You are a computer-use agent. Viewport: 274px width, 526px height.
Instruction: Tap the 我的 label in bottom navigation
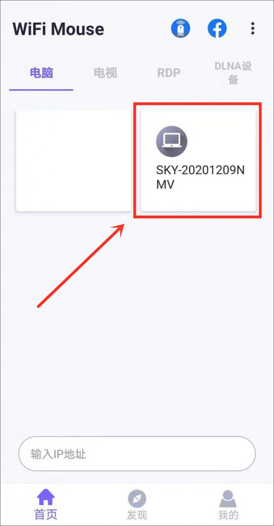[x=228, y=515]
